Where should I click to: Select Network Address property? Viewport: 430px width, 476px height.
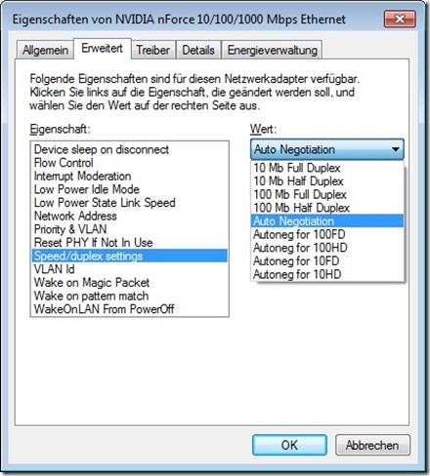point(130,216)
